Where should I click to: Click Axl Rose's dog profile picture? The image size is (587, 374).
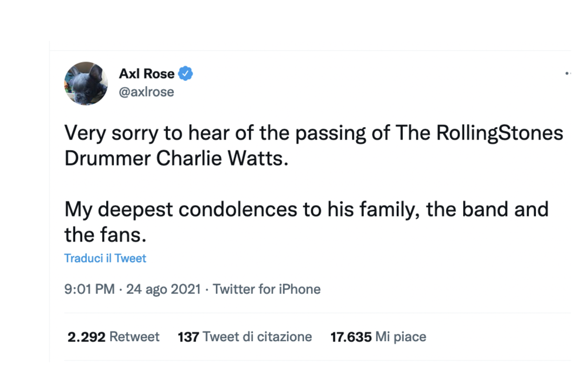[86, 83]
